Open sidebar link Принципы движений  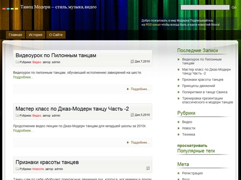pos(199,86)
